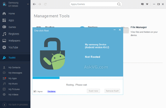The height and width of the screenshot is (108, 166).
Task: Open My Apps
Action: [13, 78]
